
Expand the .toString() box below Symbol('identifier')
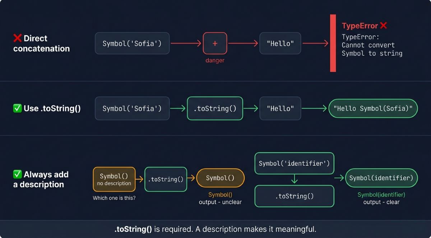(x=294, y=196)
